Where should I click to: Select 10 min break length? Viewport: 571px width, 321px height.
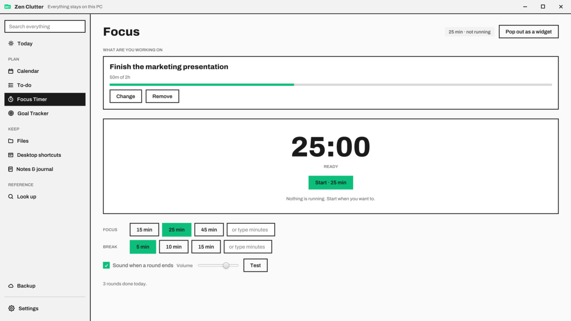pos(174,247)
